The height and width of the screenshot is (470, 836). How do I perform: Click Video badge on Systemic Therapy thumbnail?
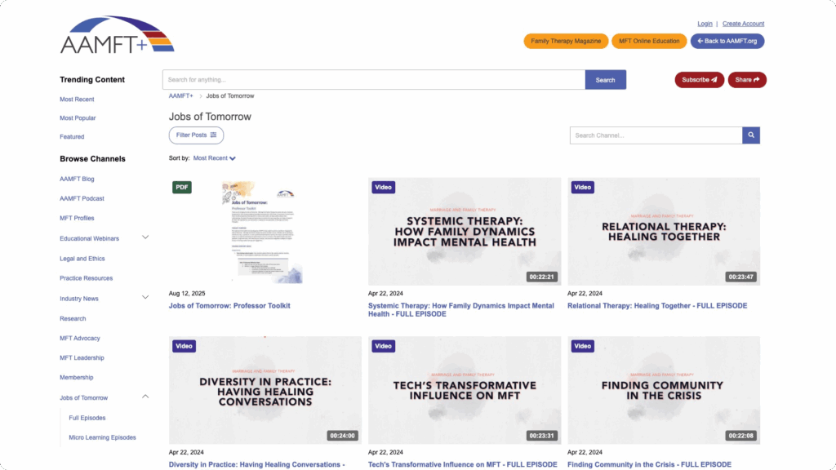(383, 187)
